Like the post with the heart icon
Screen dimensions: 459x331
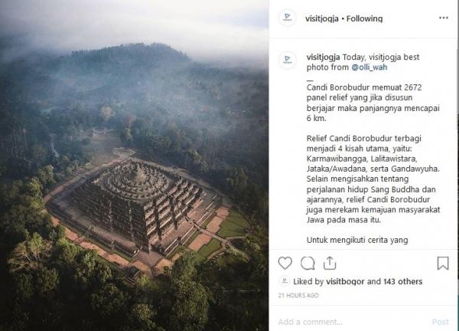285,264
